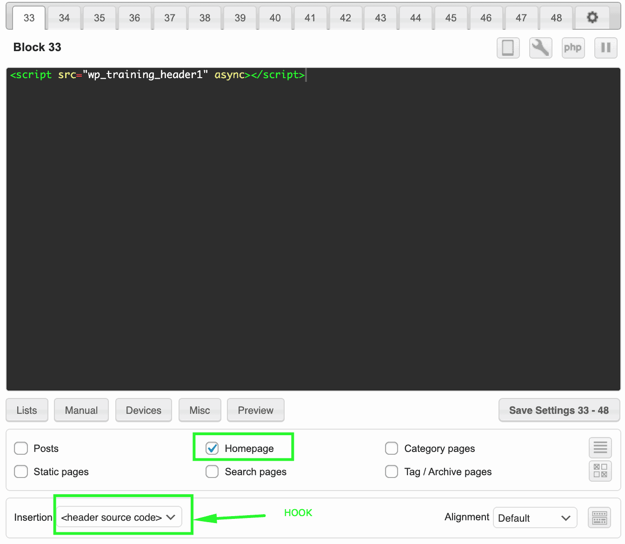This screenshot has width=625, height=544.
Task: Click the exceptions grid icon
Action: point(600,471)
